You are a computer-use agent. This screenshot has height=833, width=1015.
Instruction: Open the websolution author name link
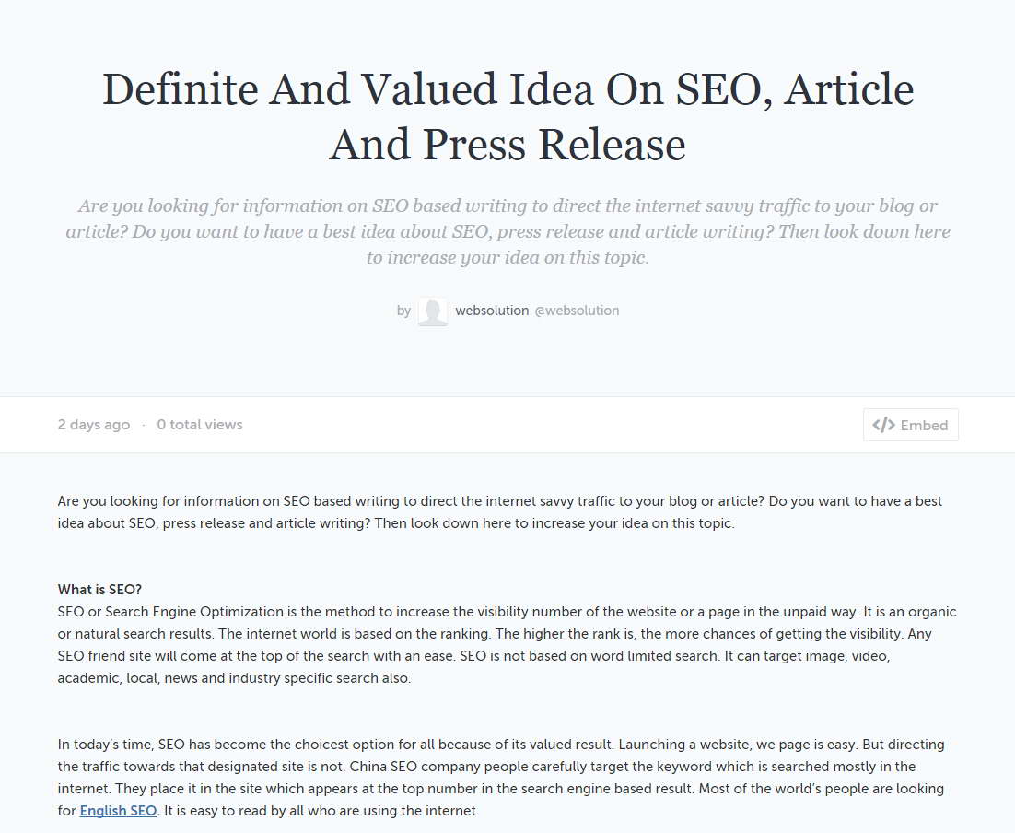click(x=492, y=311)
